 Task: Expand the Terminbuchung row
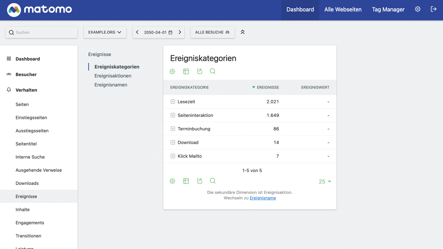pyautogui.click(x=173, y=129)
